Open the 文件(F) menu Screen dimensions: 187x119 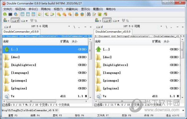point(7,9)
